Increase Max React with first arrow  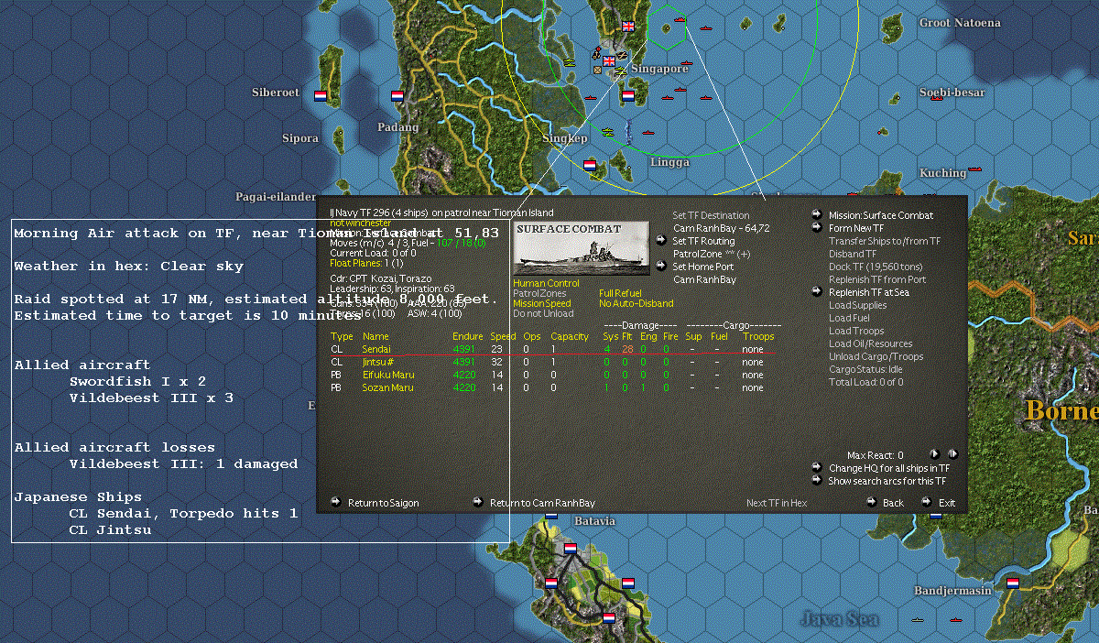pos(934,453)
